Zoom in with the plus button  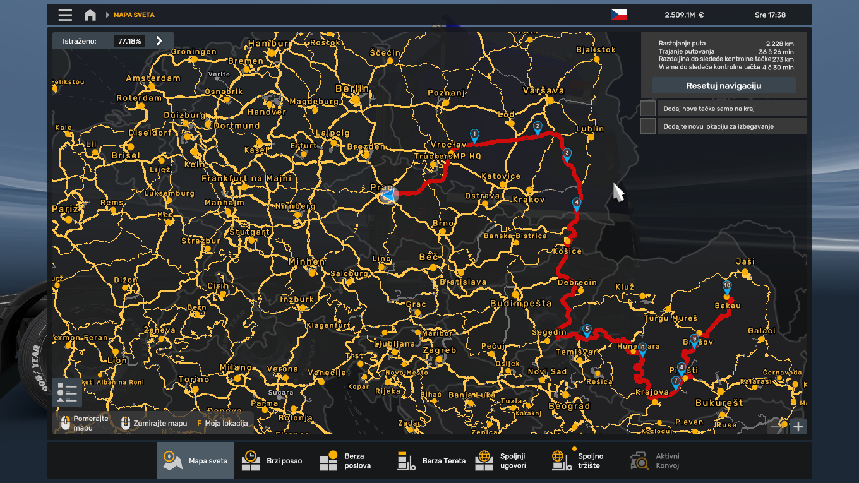[798, 427]
